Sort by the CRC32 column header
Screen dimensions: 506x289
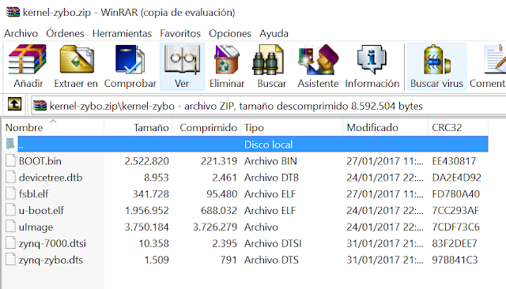coord(459,128)
